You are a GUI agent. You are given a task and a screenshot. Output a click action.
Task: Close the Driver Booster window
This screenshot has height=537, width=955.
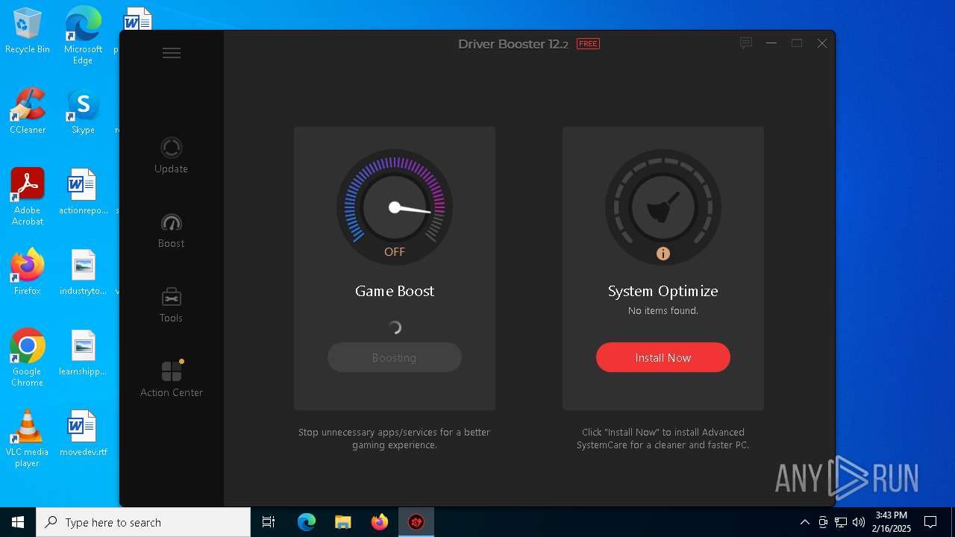click(822, 43)
